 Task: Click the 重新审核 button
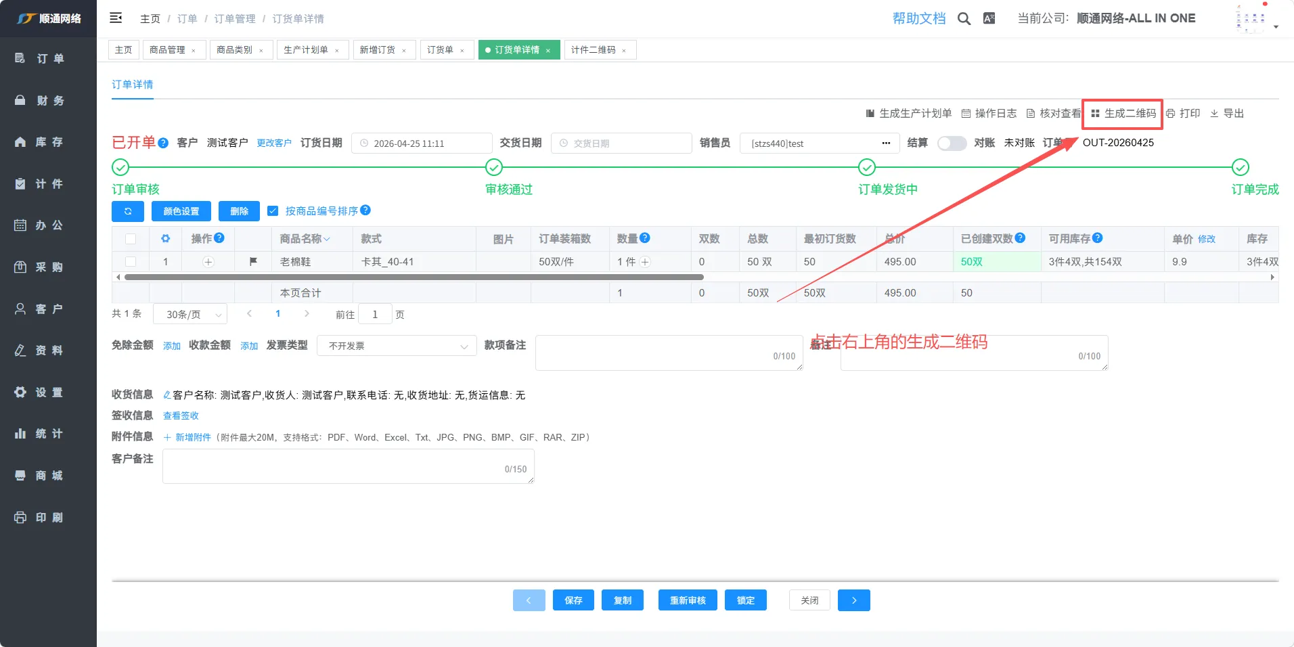[688, 600]
